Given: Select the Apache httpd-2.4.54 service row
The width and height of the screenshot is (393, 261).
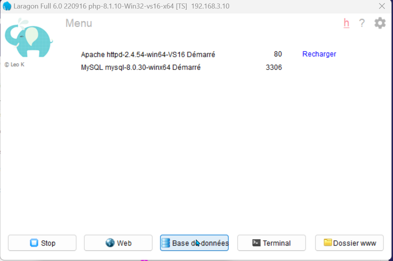Looking at the screenshot, I should tap(148, 55).
